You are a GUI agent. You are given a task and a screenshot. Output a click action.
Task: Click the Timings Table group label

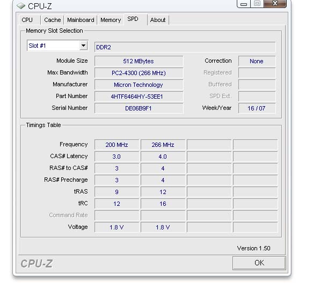[43, 125]
